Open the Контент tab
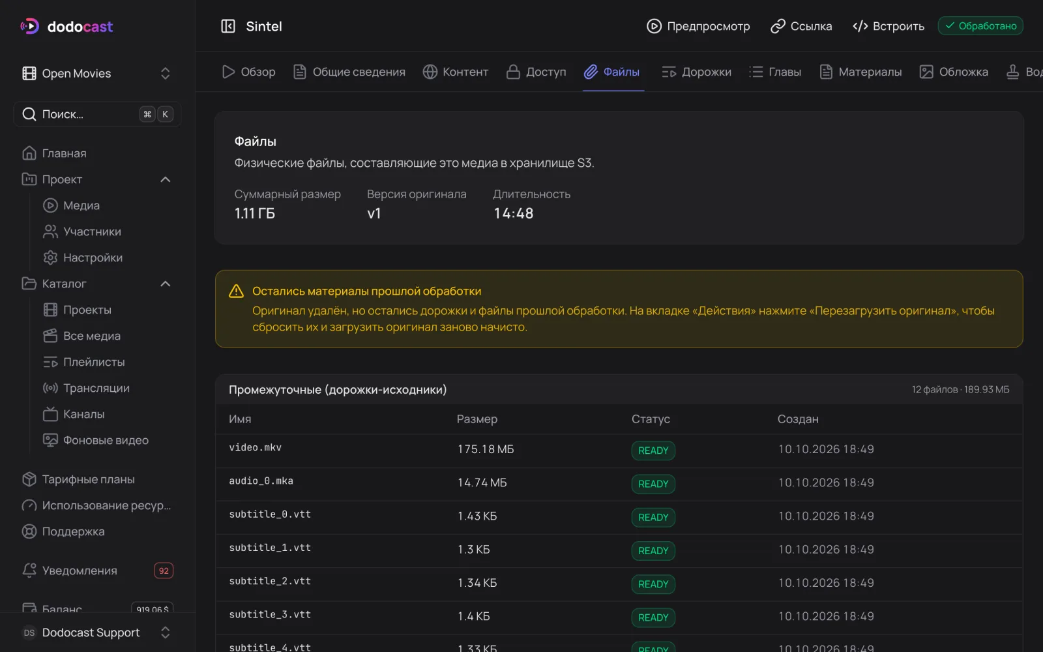Image resolution: width=1043 pixels, height=652 pixels. coord(456,72)
